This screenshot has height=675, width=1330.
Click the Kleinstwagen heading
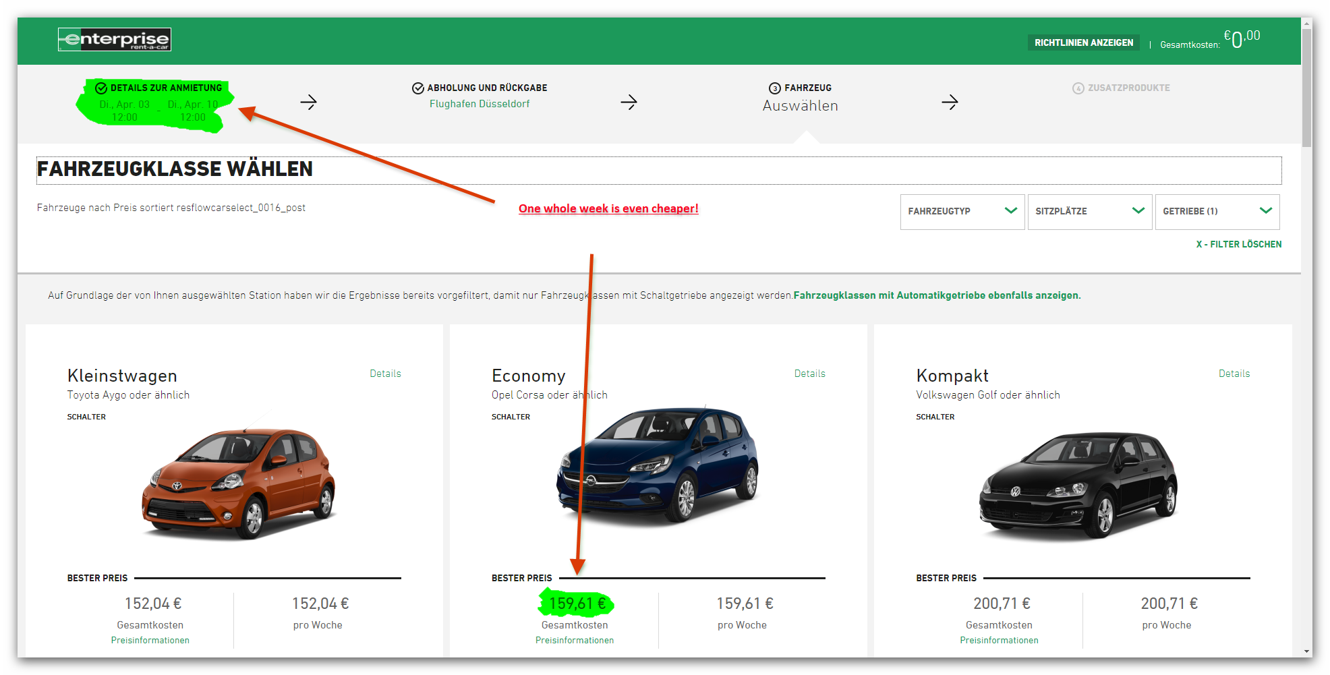122,376
